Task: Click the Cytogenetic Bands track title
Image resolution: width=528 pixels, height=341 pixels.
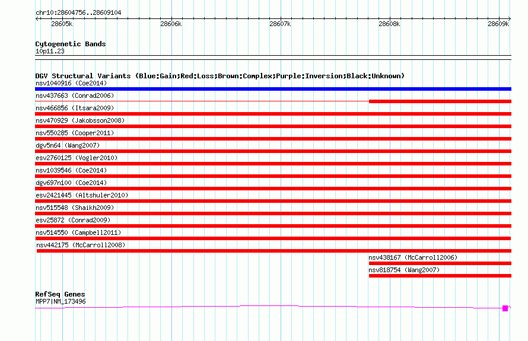Action: 71,44
